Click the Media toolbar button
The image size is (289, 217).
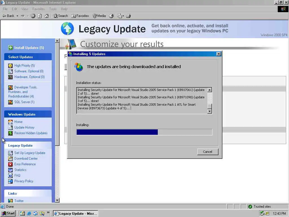click(x=99, y=16)
